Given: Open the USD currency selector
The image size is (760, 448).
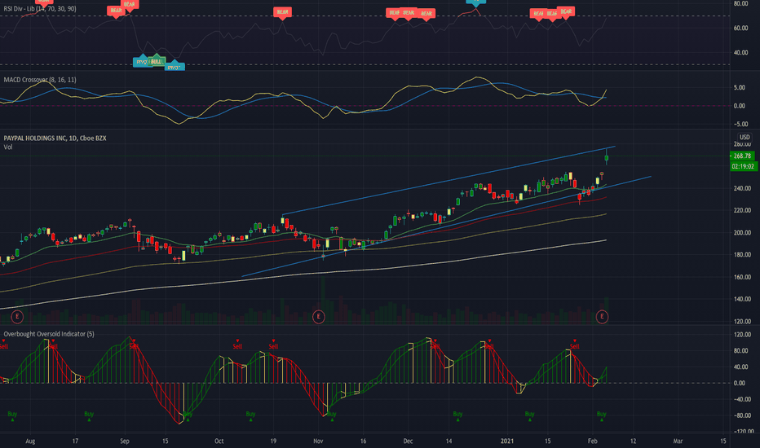Looking at the screenshot, I should point(745,137).
